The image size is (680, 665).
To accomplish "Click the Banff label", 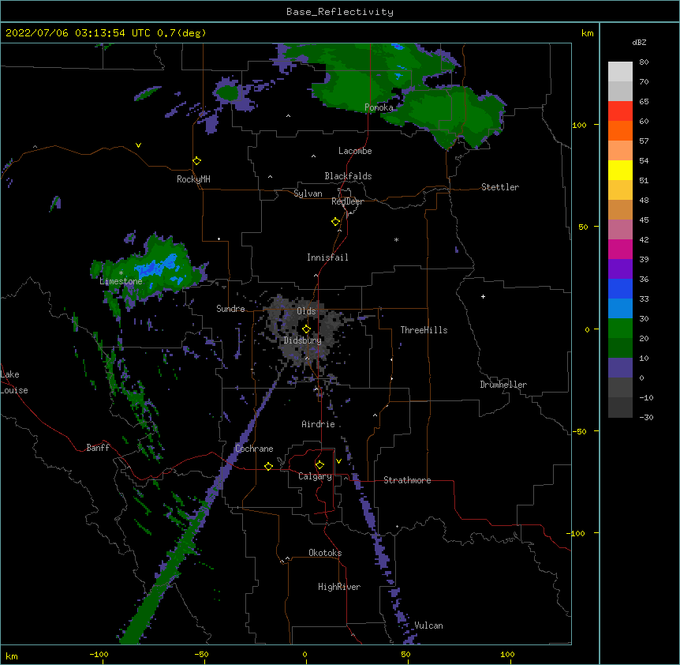I will 98,448.
